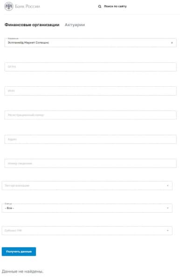Viewport: 180px width, 280px height.
Task: Clear the Название field with the x icon
Action: coord(172,42)
